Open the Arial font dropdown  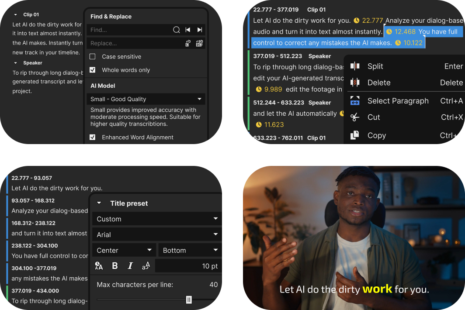[x=156, y=234]
